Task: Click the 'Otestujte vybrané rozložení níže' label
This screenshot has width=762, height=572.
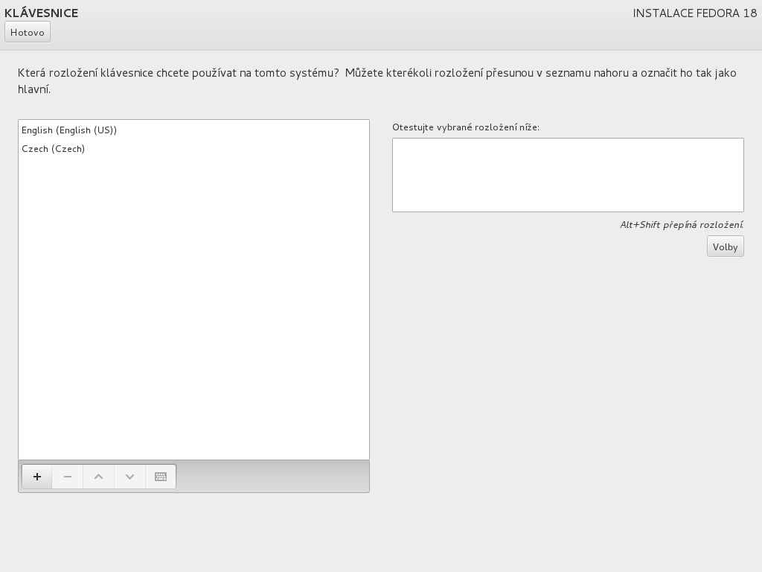Action: pos(466,127)
